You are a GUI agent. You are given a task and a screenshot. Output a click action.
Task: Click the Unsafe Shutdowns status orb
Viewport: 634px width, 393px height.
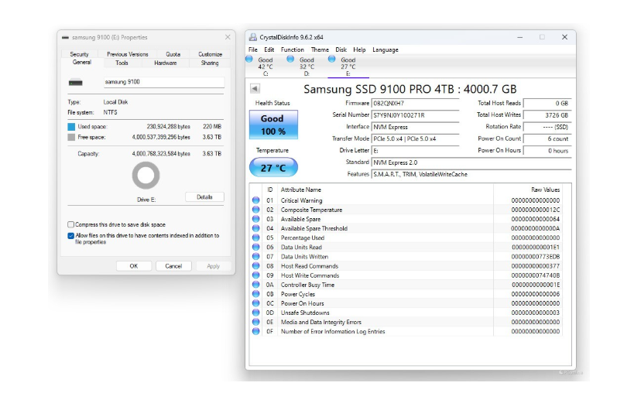(255, 313)
